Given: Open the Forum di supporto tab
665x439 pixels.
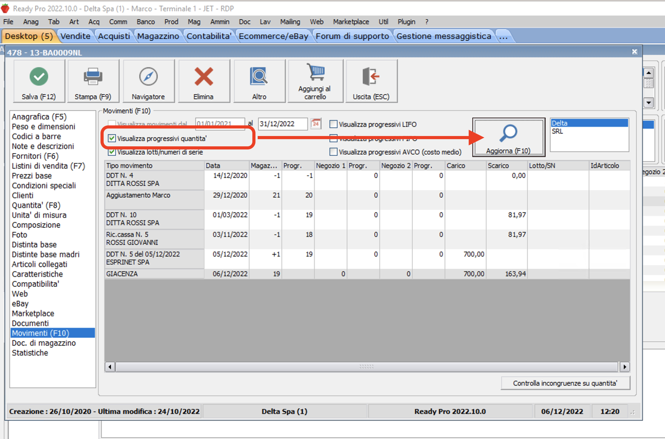Looking at the screenshot, I should click(x=352, y=36).
